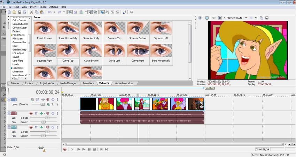Click Preview on External Monitor icon

tap(207, 18)
